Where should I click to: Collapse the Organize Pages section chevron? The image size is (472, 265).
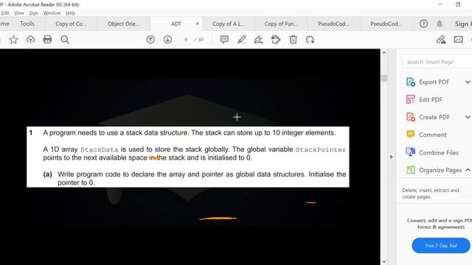(x=468, y=170)
